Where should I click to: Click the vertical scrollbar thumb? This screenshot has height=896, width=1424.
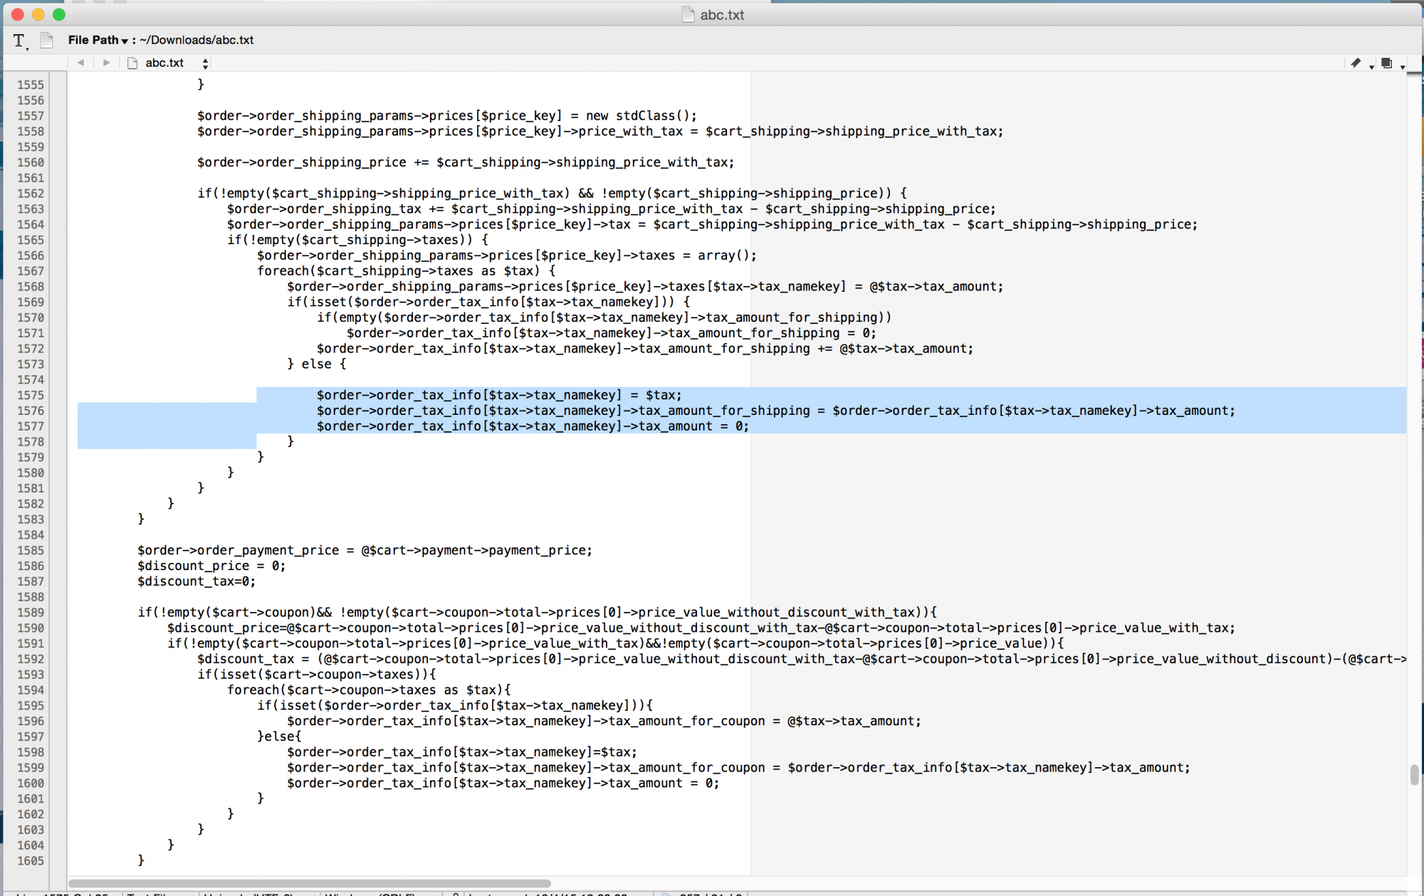1414,774
